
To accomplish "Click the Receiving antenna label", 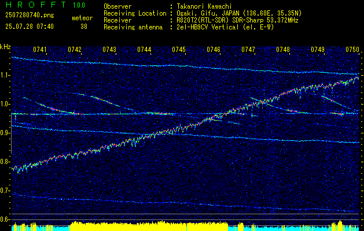I will [133, 27].
